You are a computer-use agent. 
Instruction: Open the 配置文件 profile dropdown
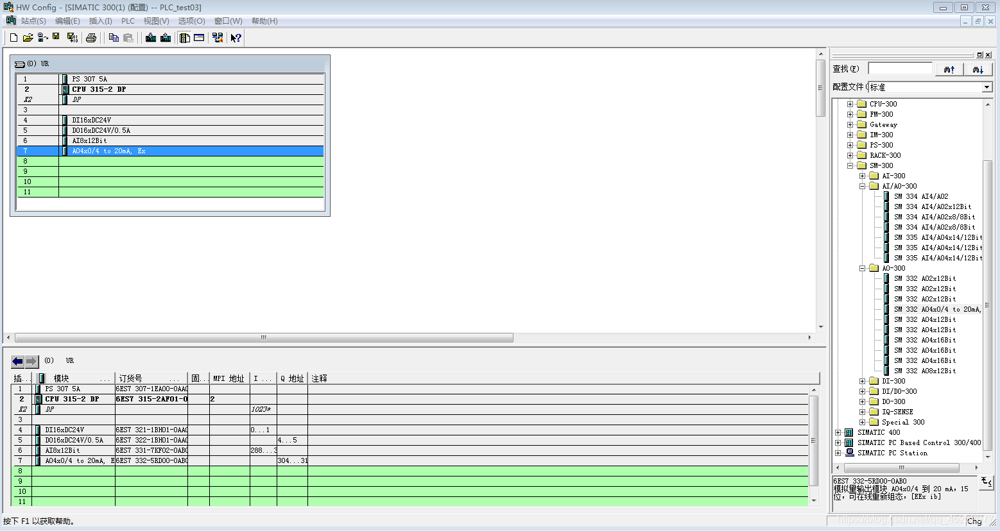click(x=987, y=87)
